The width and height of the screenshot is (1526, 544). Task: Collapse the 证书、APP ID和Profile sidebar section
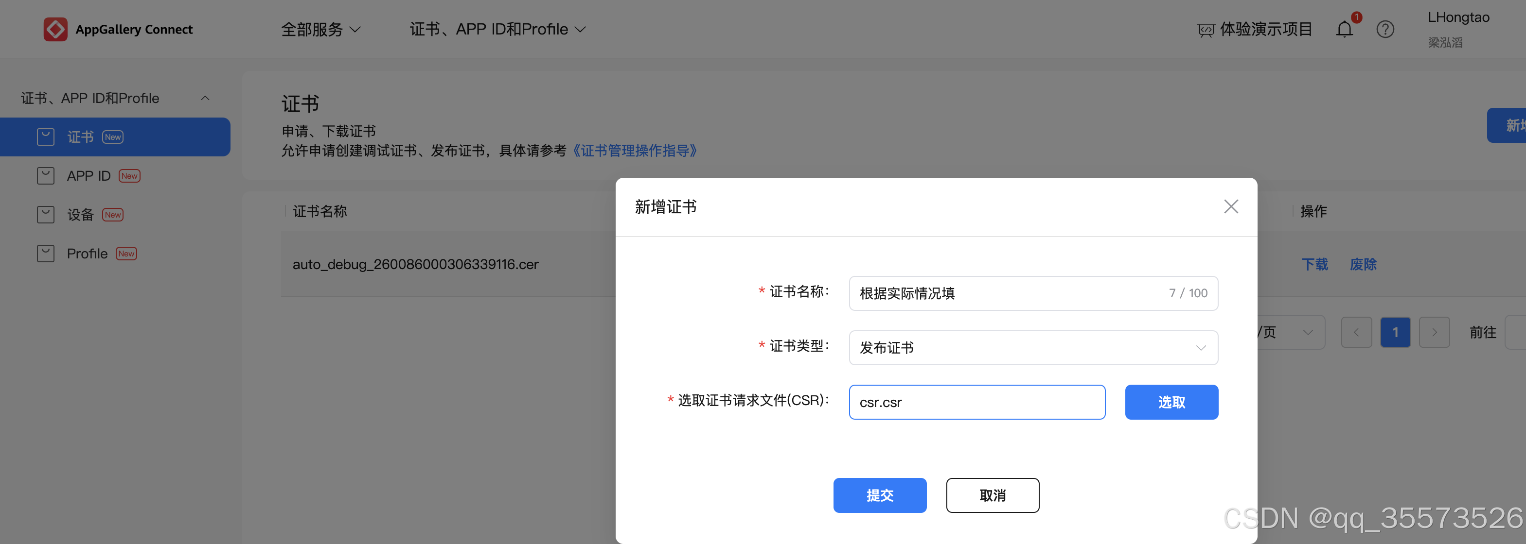(205, 98)
